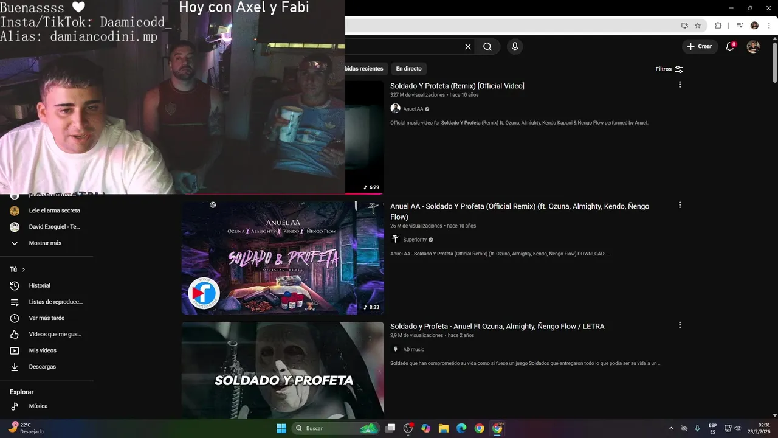This screenshot has height=438, width=778.
Task: Go to the Anuel AA channel name
Action: coord(413,109)
